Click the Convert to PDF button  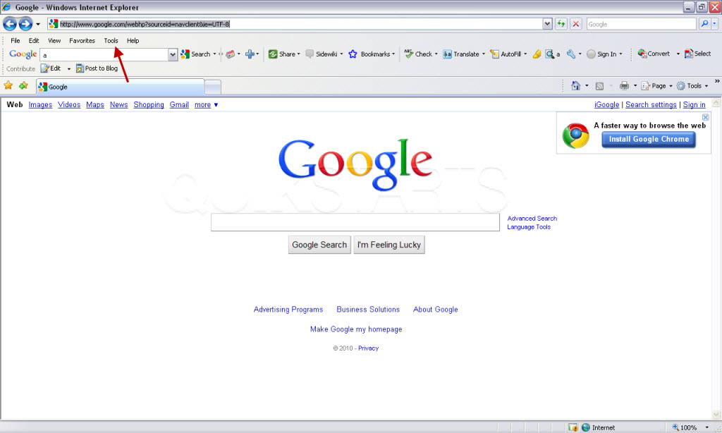coord(654,54)
